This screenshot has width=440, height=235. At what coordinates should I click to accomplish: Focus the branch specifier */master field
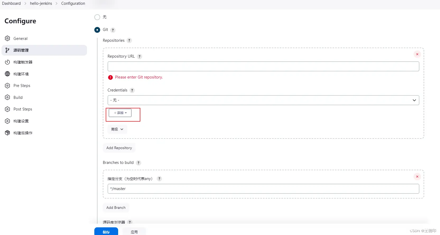263,189
